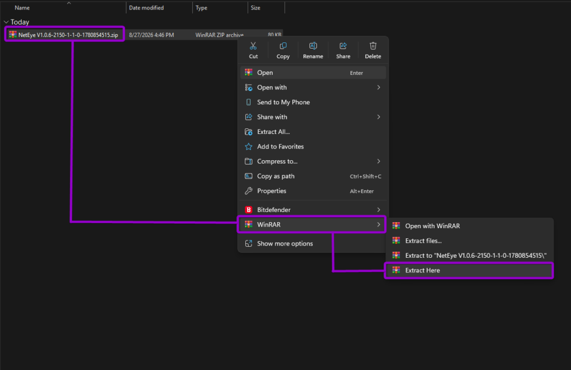
Task: Sort by the Name column header
Action: [x=22, y=8]
